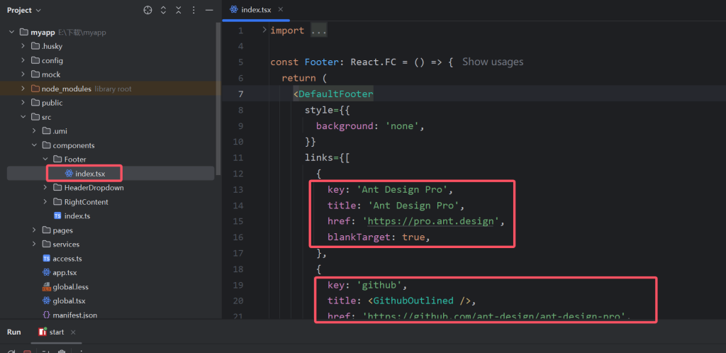Click the components folder icon
Viewport: 726px width, 353px height.
point(46,145)
